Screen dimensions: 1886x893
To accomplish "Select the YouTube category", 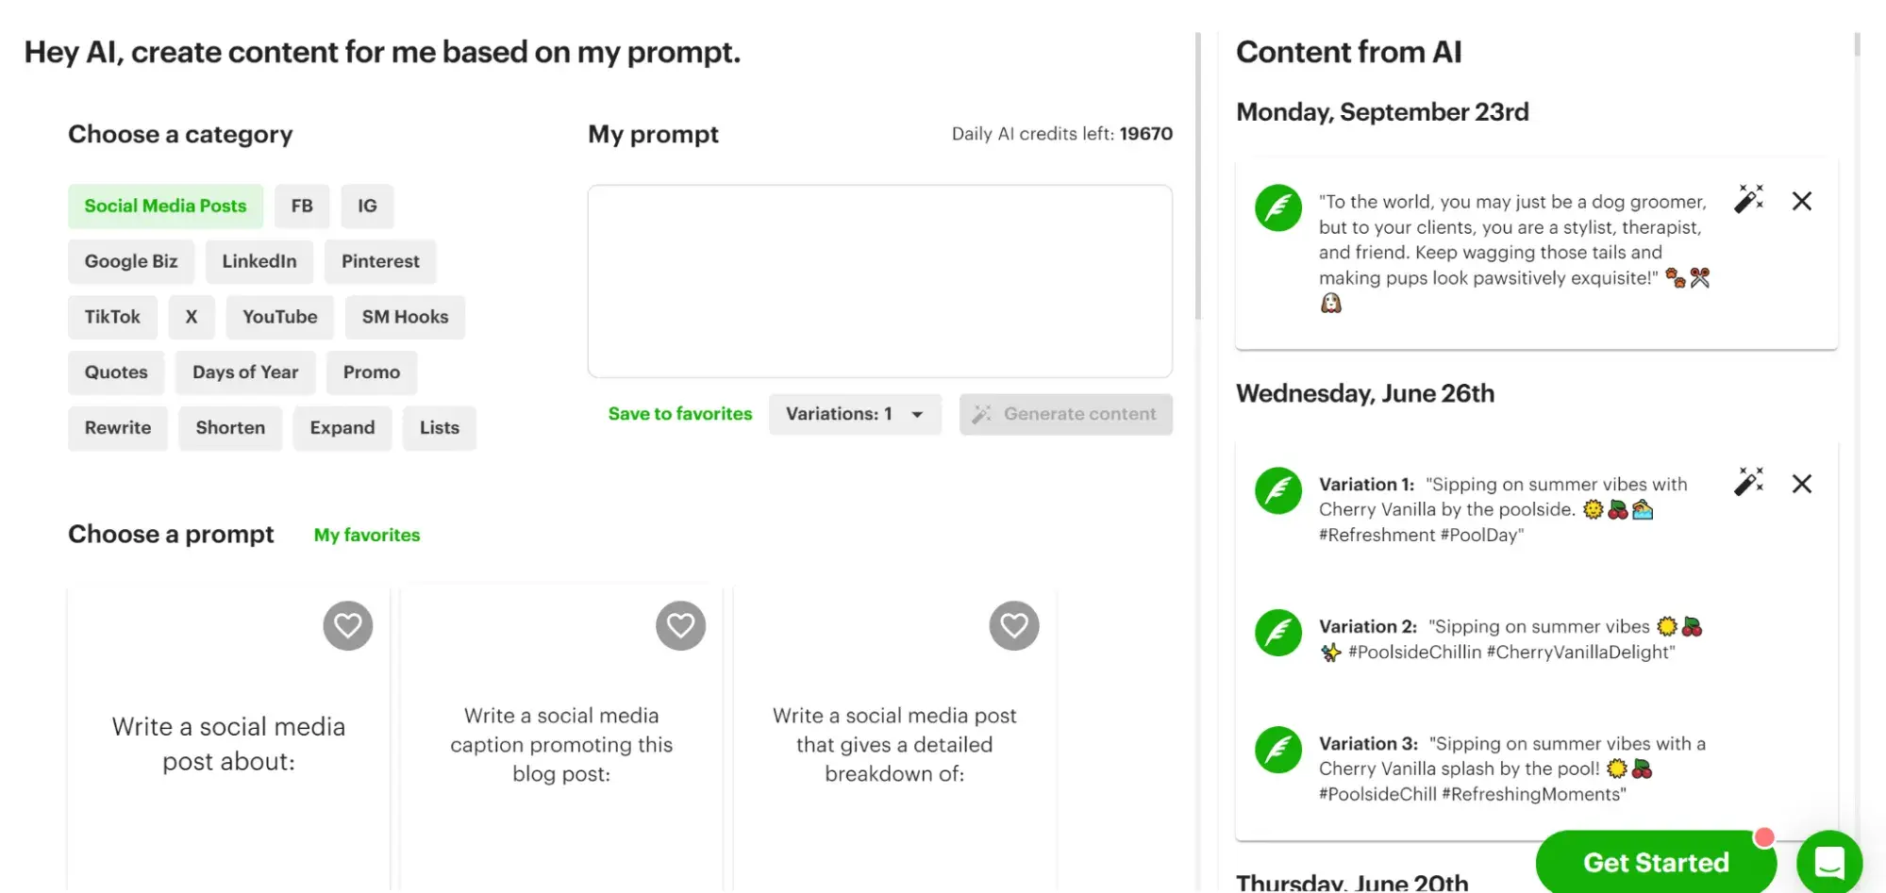I will pos(279,317).
